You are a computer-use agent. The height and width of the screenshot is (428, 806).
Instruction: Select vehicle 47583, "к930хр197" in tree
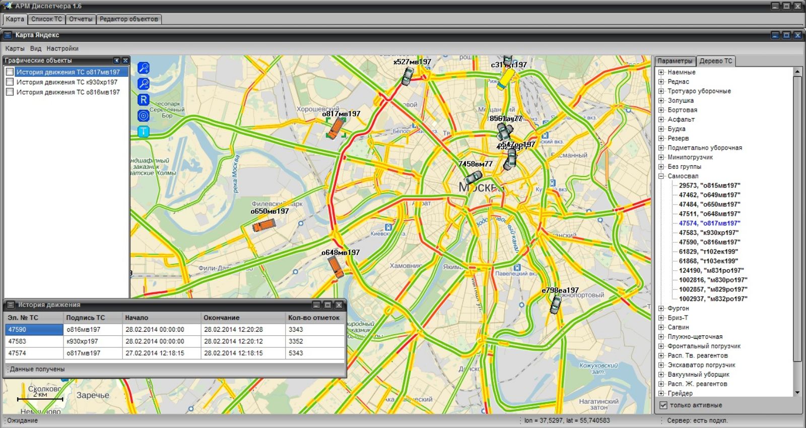[x=708, y=233]
